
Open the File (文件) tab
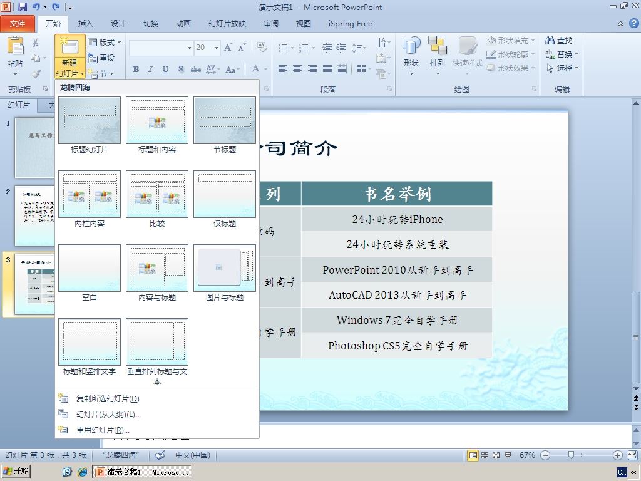pos(18,24)
